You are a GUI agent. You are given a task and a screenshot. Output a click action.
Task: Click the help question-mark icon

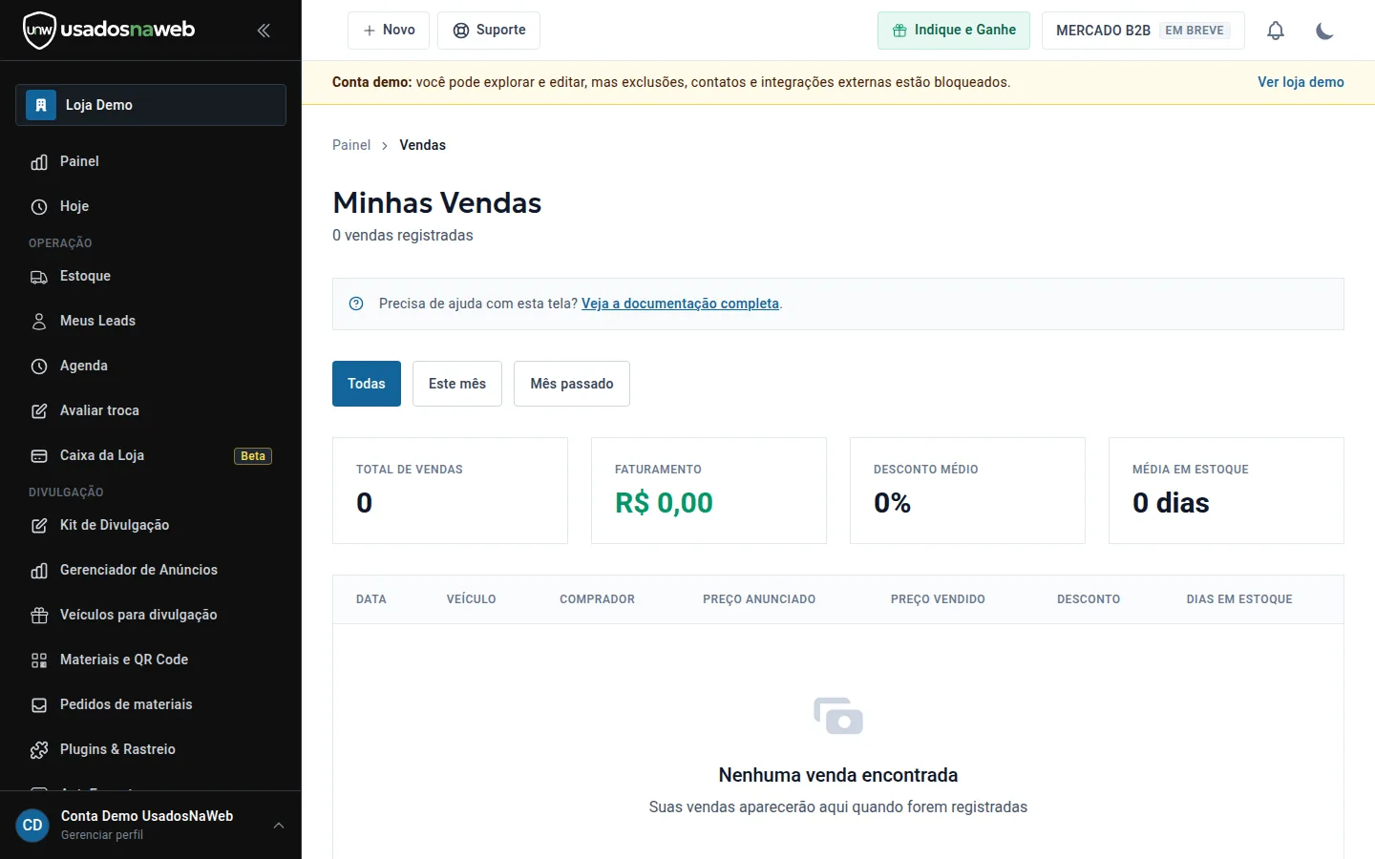pyautogui.click(x=356, y=304)
